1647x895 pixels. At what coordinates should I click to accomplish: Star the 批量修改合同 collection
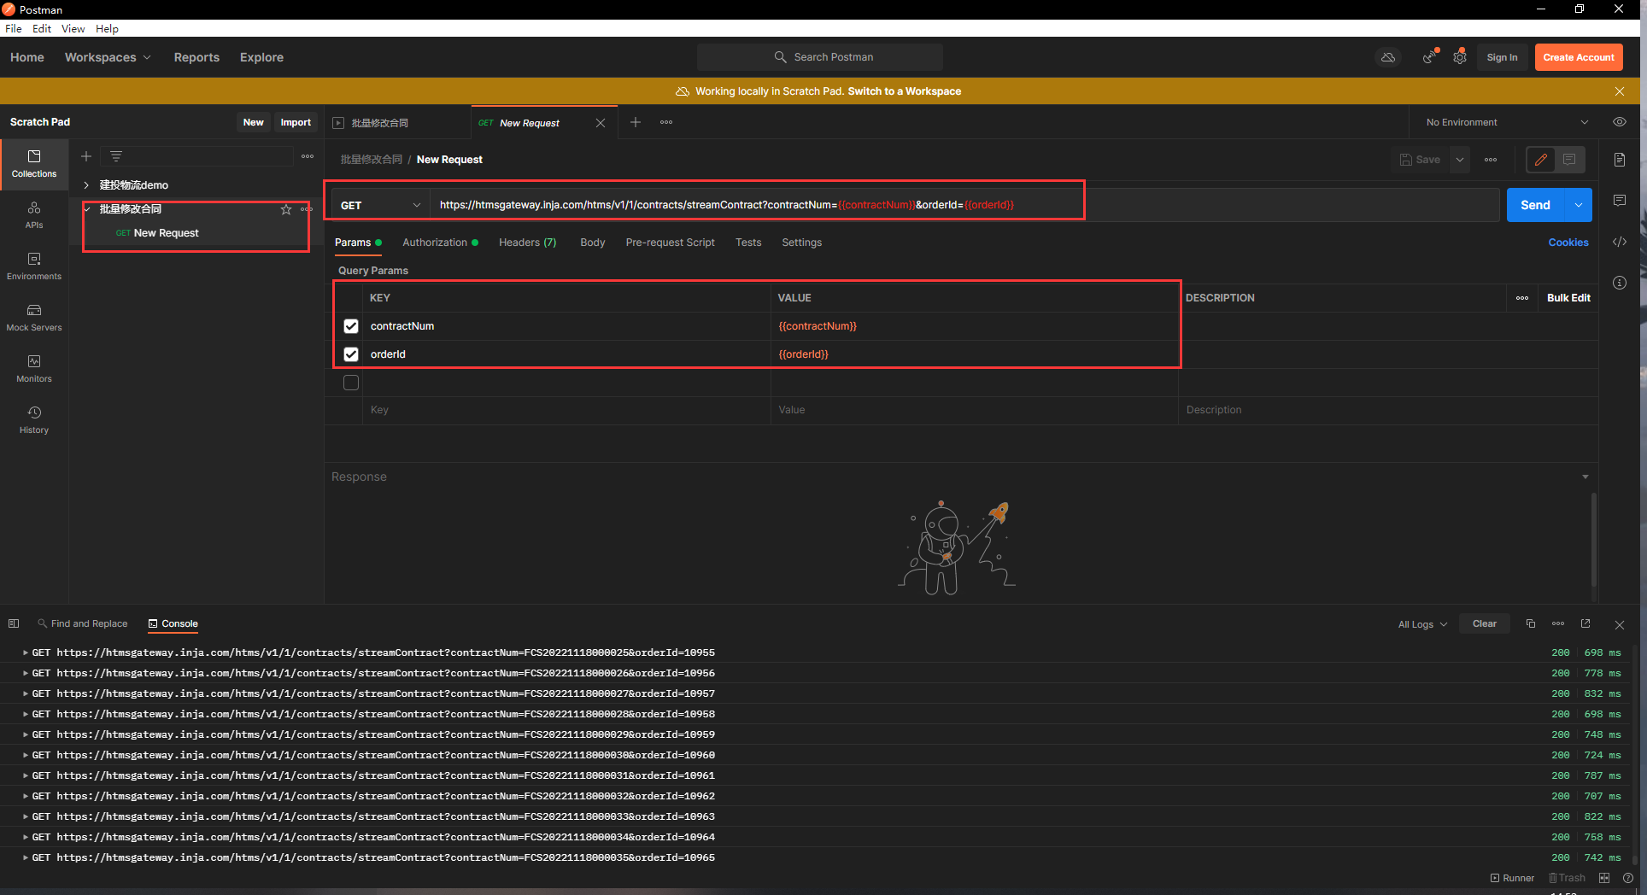click(286, 209)
